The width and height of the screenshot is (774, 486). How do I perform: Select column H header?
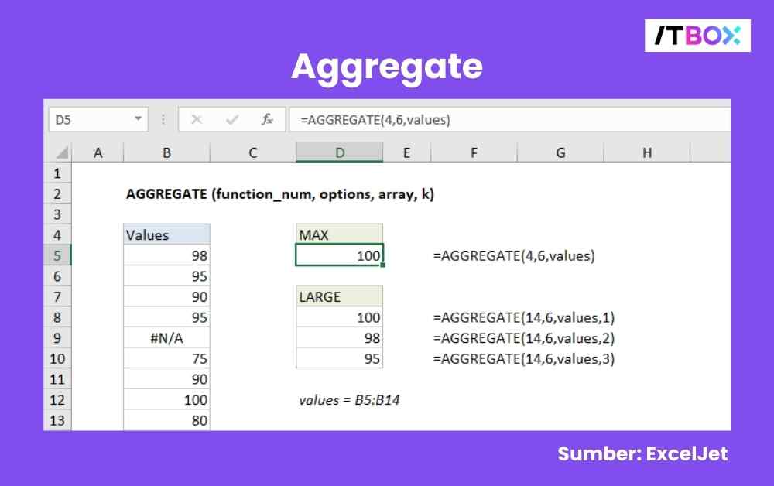[x=647, y=153]
